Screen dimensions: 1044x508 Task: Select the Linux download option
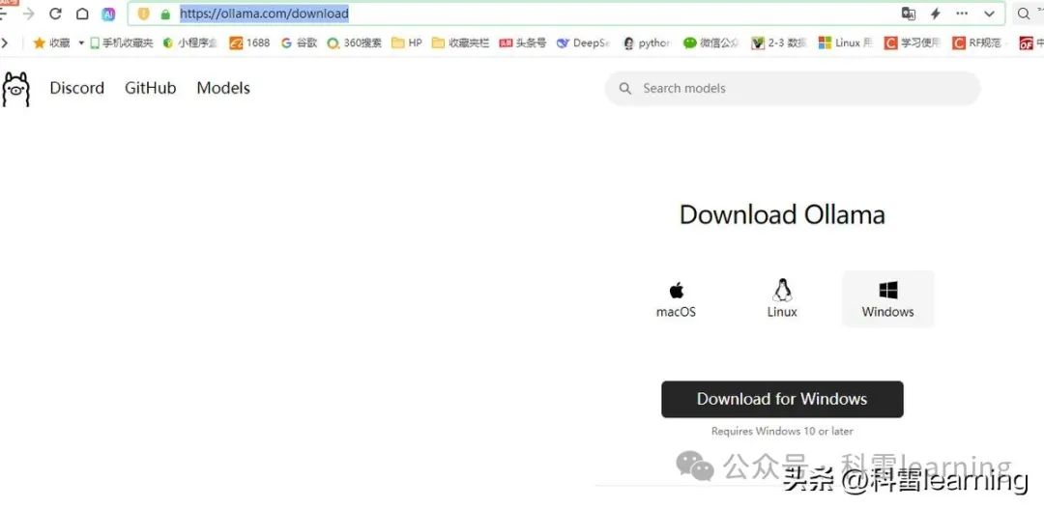pos(782,298)
